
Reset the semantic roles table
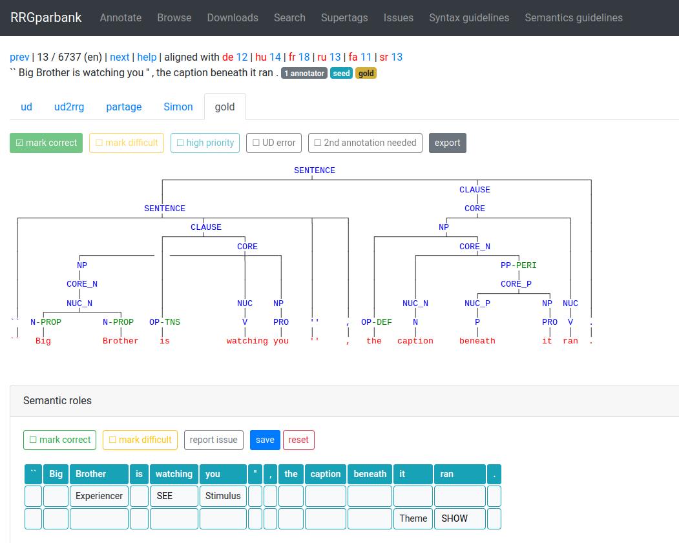point(298,440)
